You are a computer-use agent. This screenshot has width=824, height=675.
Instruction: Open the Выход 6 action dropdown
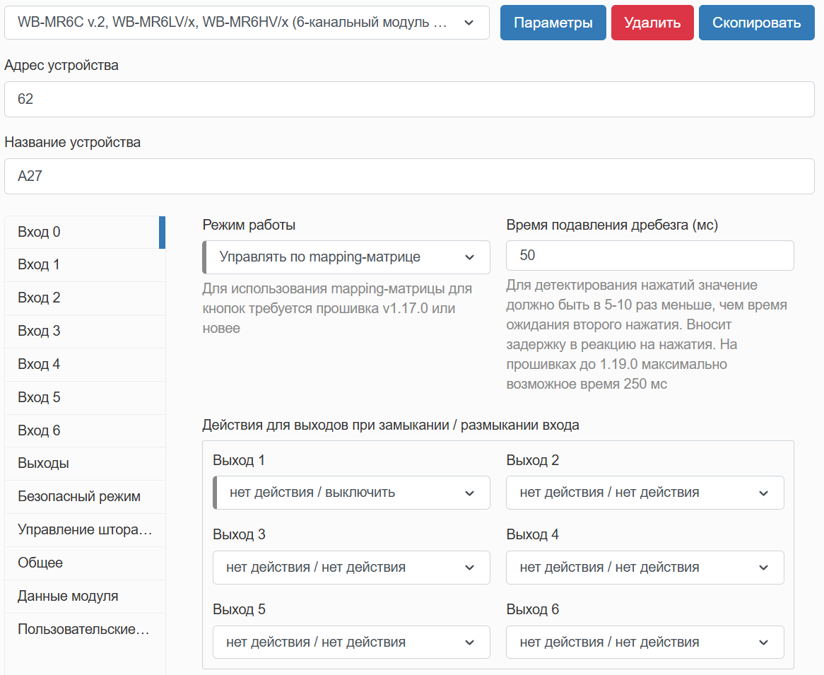(x=645, y=642)
